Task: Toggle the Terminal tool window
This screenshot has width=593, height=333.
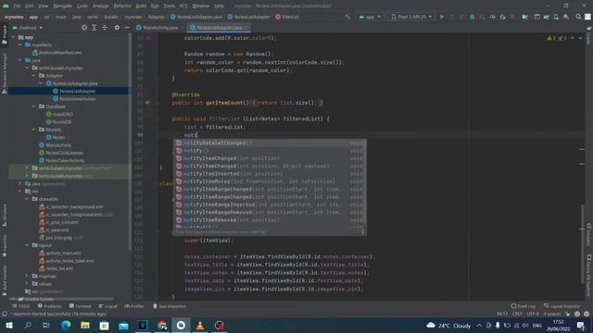Action: [81, 306]
